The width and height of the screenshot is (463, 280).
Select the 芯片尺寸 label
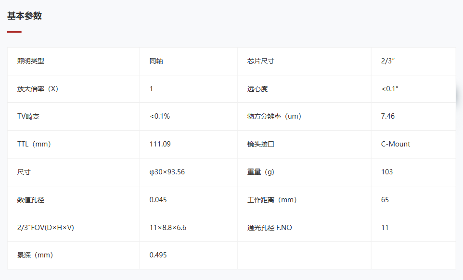click(x=261, y=61)
